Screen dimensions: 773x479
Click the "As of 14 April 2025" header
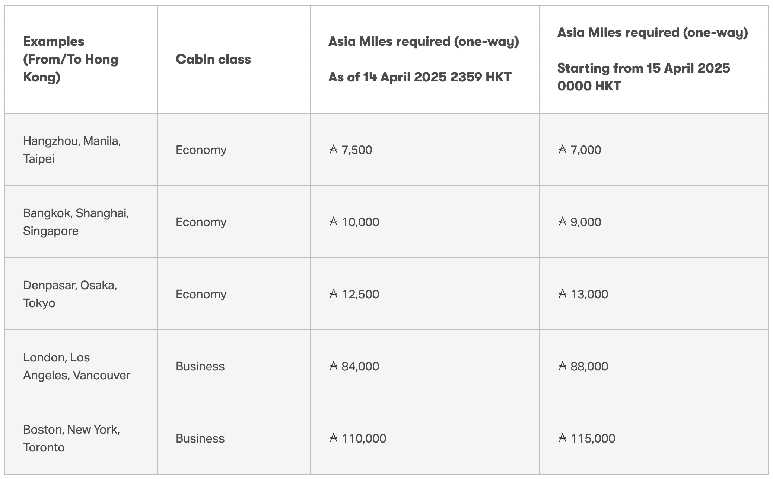420,77
